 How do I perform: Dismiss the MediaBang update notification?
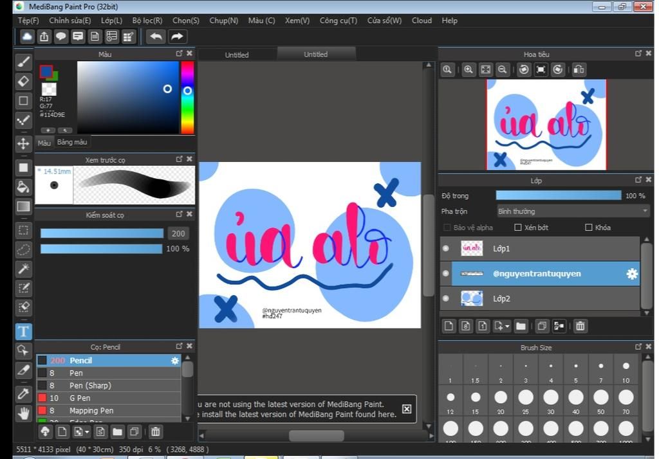click(x=407, y=409)
